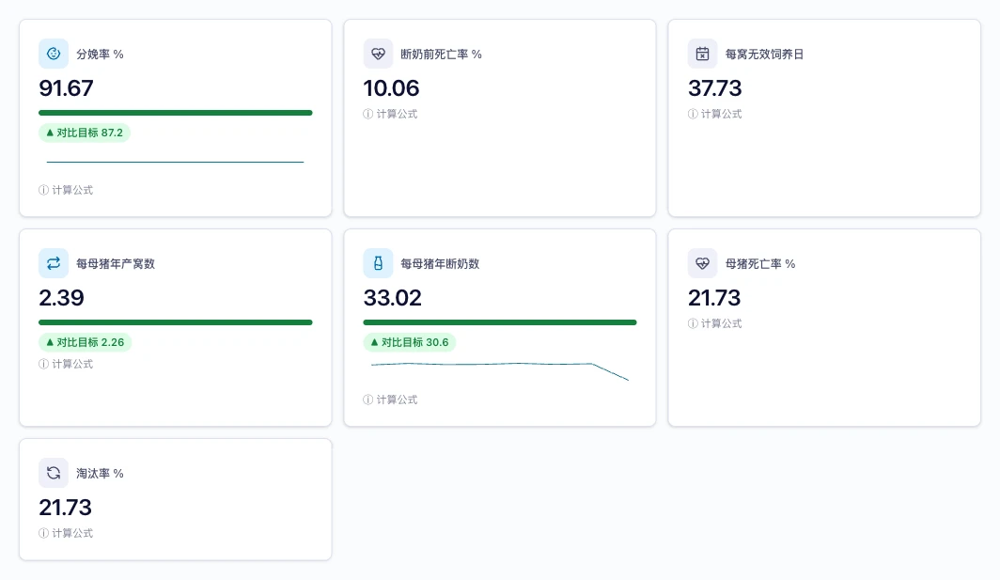Select the 21.73 value in 淘汰率 card
The width and height of the screenshot is (1000, 580).
pyautogui.click(x=66, y=508)
